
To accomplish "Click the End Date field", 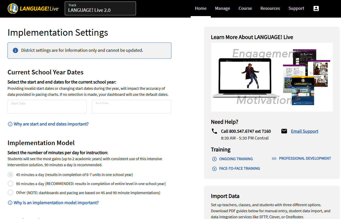I will [x=131, y=107].
